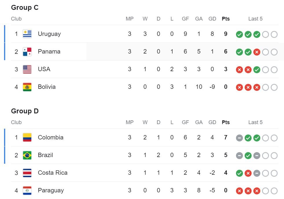
Task: Click the Group C heading
Action: [25, 8]
